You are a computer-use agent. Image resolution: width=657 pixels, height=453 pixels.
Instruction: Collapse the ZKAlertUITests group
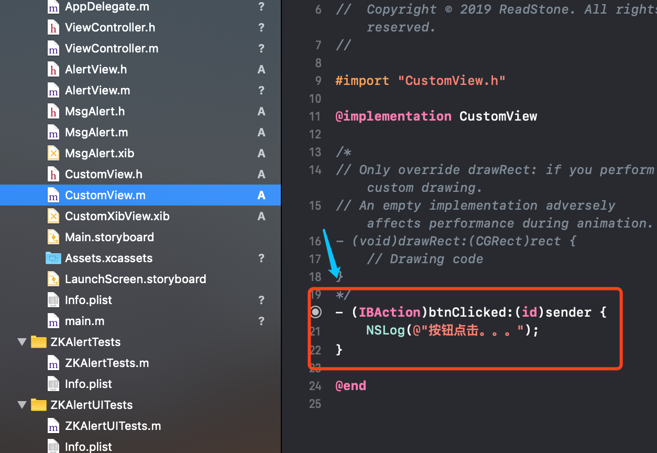tap(22, 405)
